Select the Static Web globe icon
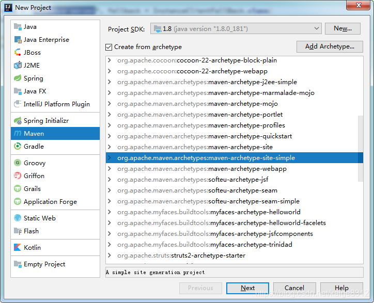 pyautogui.click(x=18, y=218)
